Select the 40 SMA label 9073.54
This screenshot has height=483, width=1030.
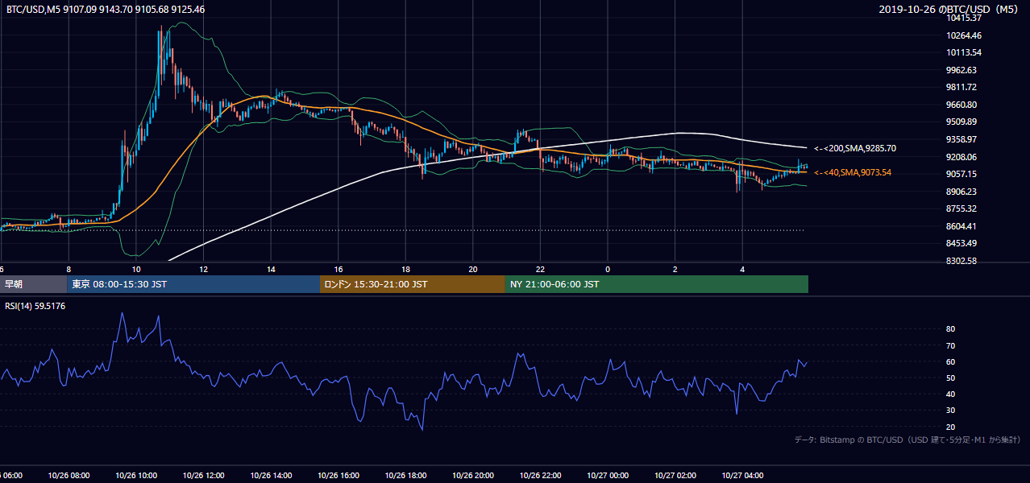[x=853, y=172]
